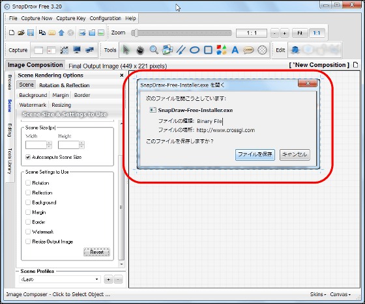The height and width of the screenshot is (304, 365).
Task: Check the Watermark scene setting
Action: [28, 232]
